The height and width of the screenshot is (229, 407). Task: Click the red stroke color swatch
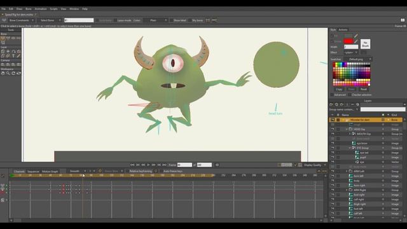[348, 41]
